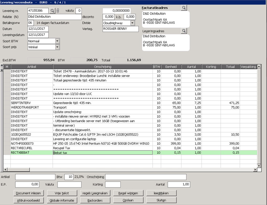
Task: Click the Eenheid column header
Action: [x=171, y=67]
